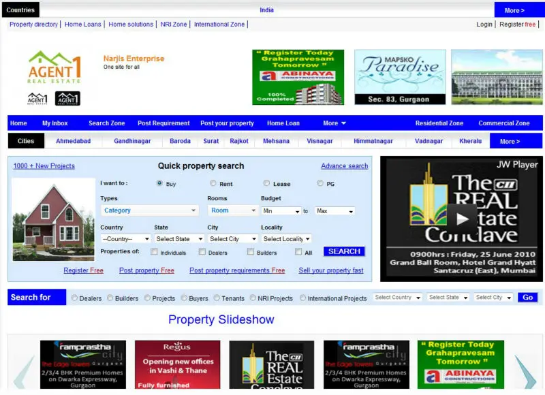The image size is (545, 395).
Task: Go to previous slideshow item arrow
Action: 24,371
